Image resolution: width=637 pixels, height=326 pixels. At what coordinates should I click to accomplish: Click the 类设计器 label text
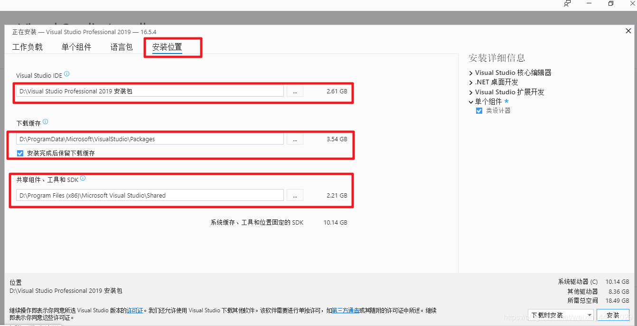498,110
